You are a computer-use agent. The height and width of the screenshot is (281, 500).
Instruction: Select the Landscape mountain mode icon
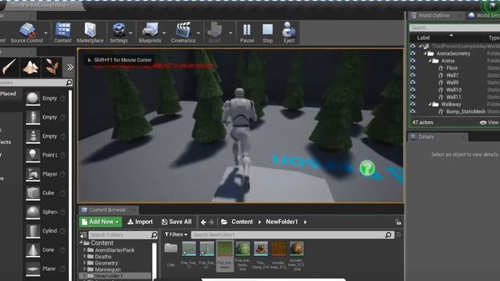30,67
